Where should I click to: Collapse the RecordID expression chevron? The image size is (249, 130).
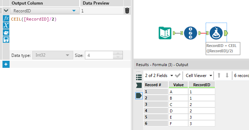coord(6,11)
